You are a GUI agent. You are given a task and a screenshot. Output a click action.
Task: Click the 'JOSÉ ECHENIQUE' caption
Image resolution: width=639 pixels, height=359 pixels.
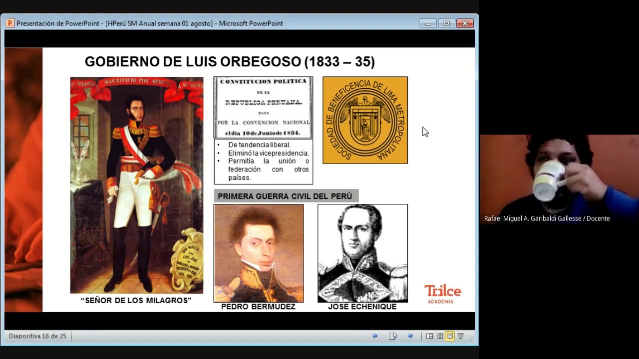(x=362, y=307)
